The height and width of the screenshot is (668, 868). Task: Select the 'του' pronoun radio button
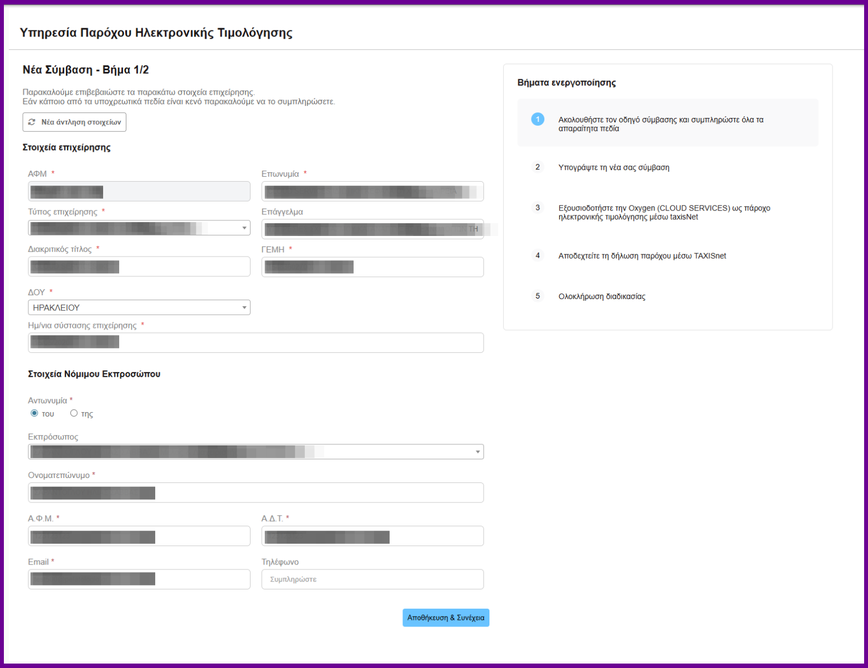[34, 413]
